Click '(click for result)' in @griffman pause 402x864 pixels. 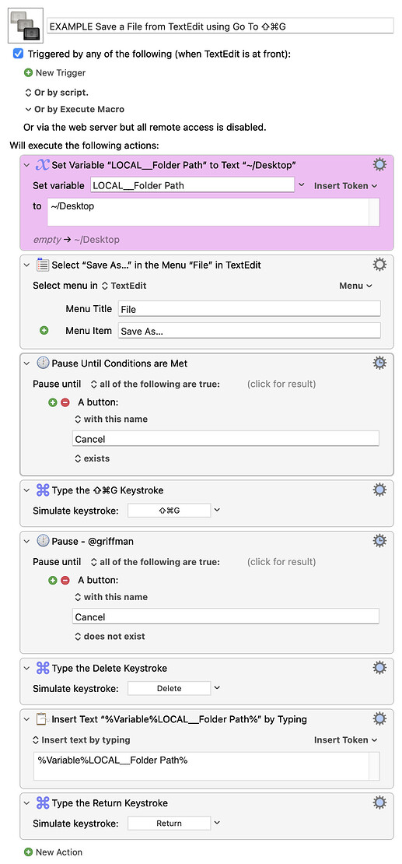click(x=281, y=562)
